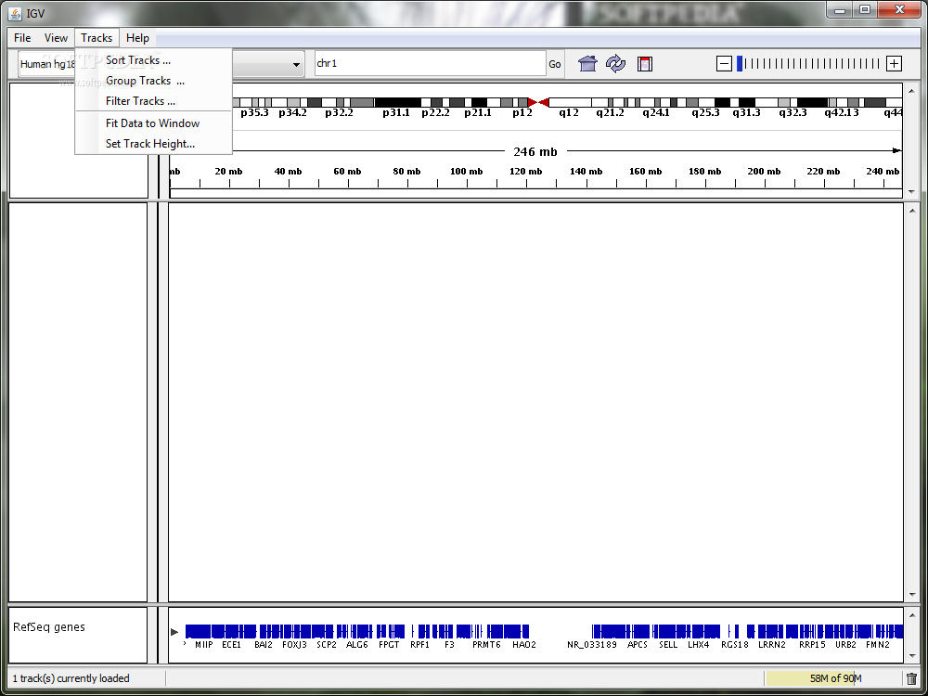
Task: Zoom out with the minus icon
Action: pyautogui.click(x=724, y=63)
